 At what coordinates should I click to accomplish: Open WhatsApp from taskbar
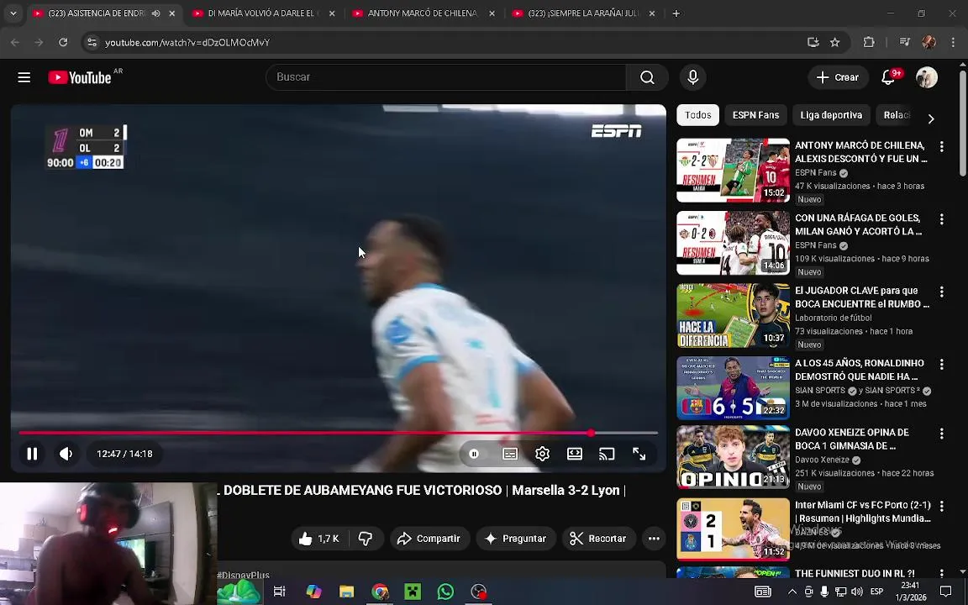445,592
